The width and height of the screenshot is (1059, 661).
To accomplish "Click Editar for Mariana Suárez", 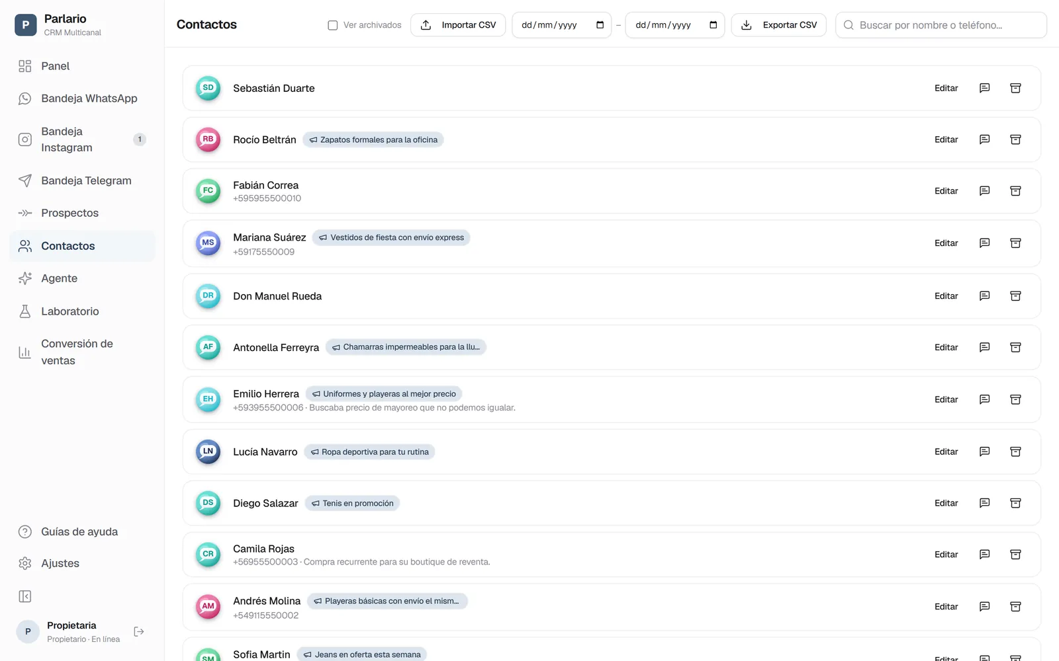I will pyautogui.click(x=946, y=243).
